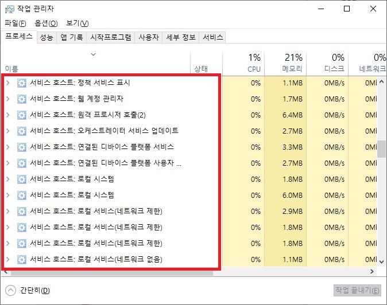Switch to the 세부 정보 tab

[x=181, y=37]
